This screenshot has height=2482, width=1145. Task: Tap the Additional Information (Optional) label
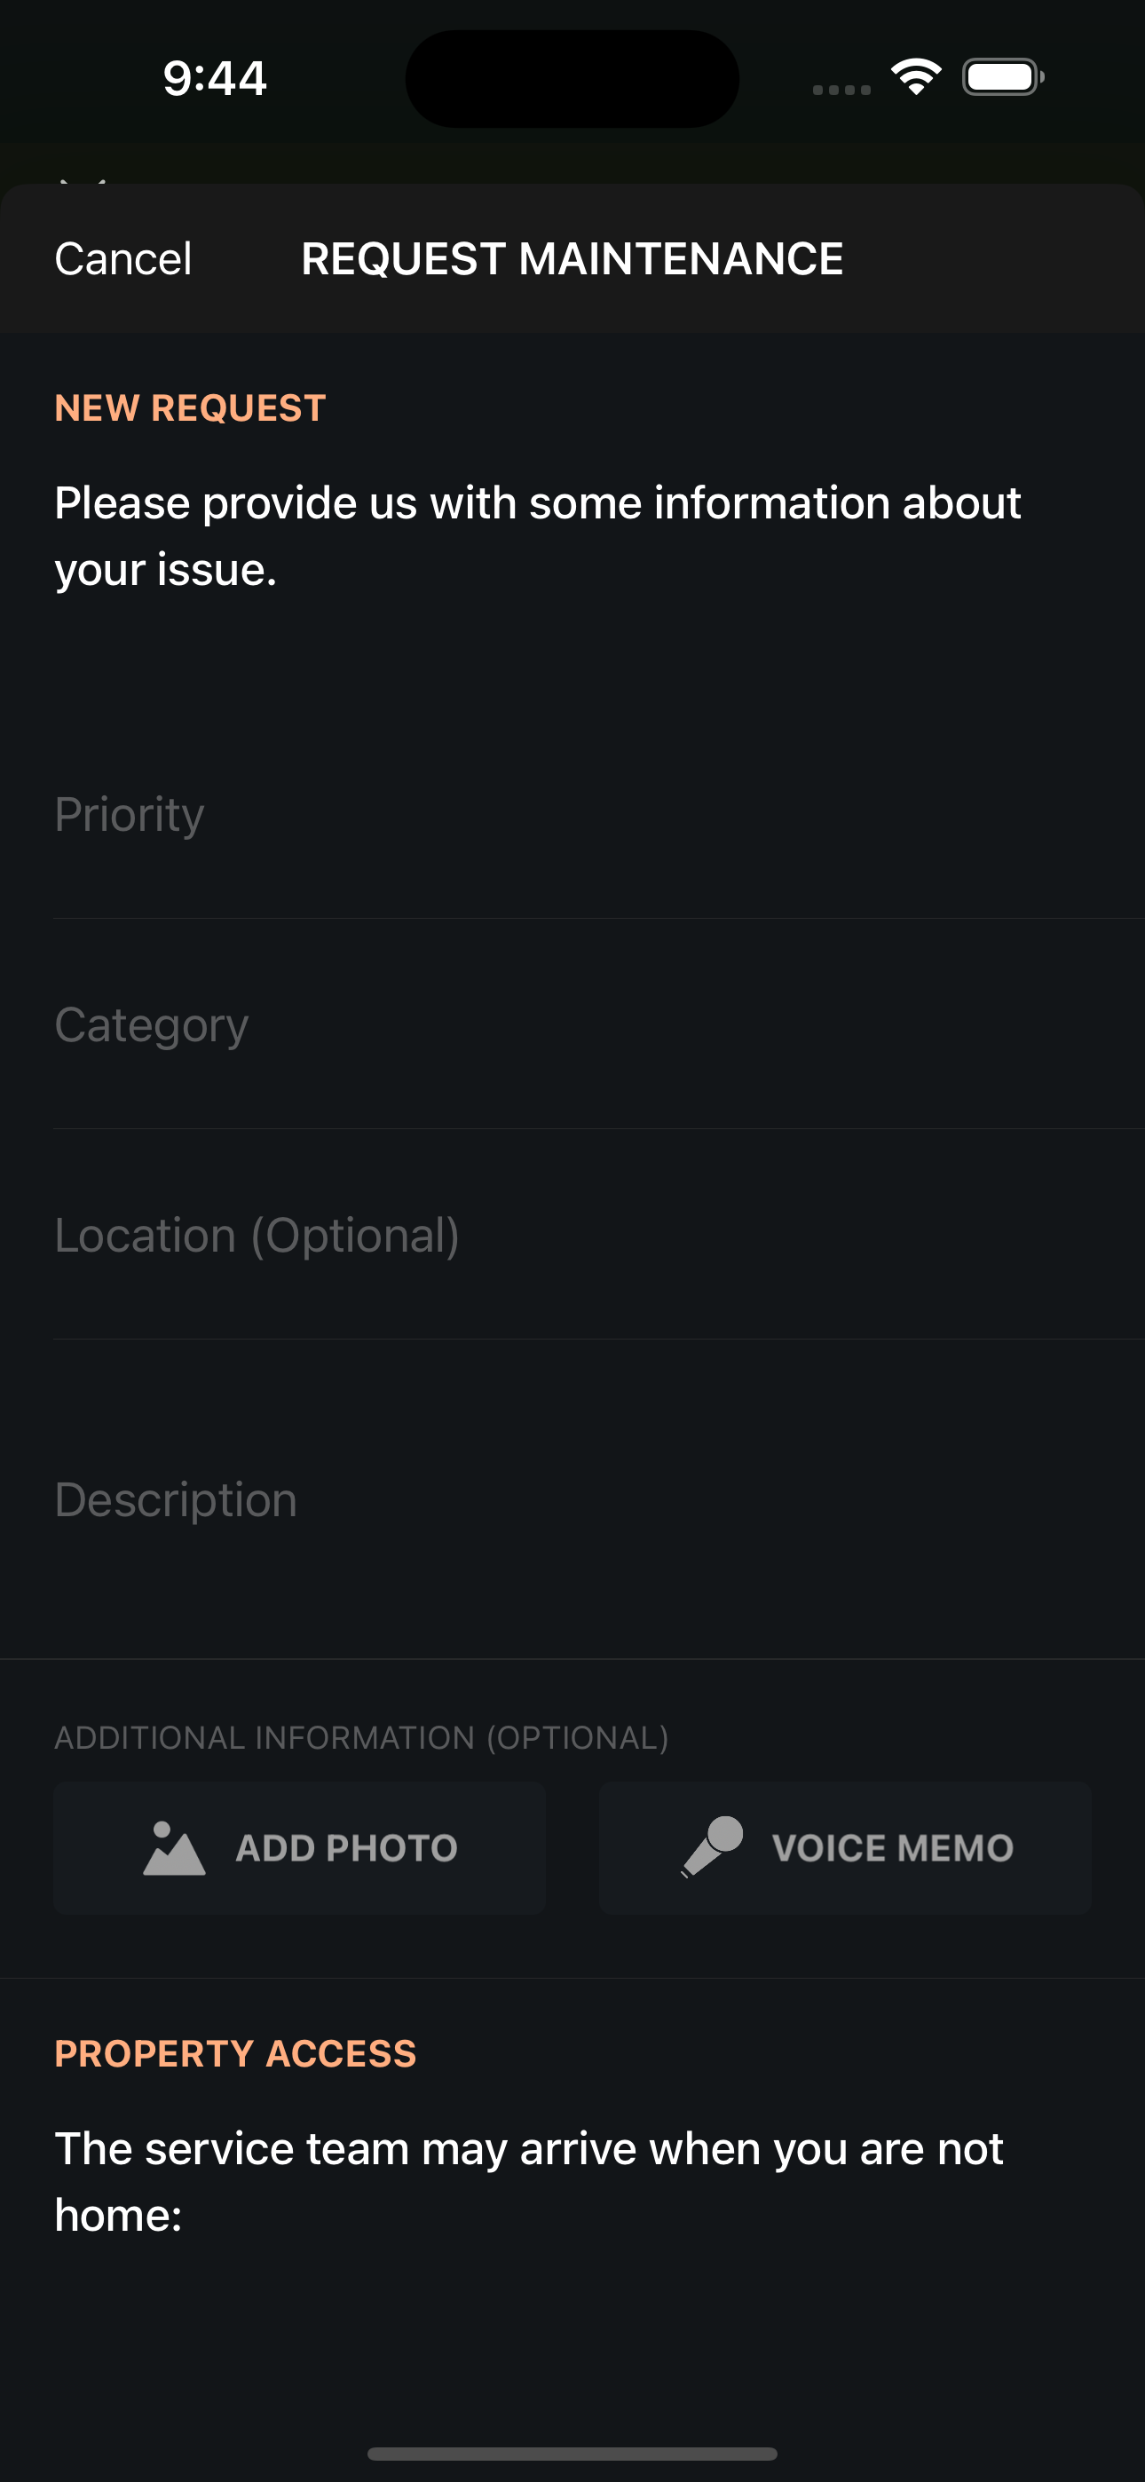coord(361,1737)
